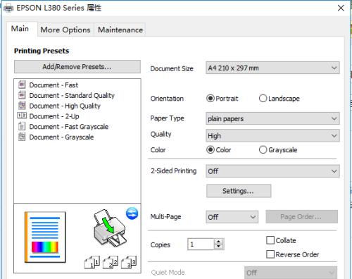352x279 pixels.
Task: Click the Document - Fast preset icon
Action: point(22,85)
